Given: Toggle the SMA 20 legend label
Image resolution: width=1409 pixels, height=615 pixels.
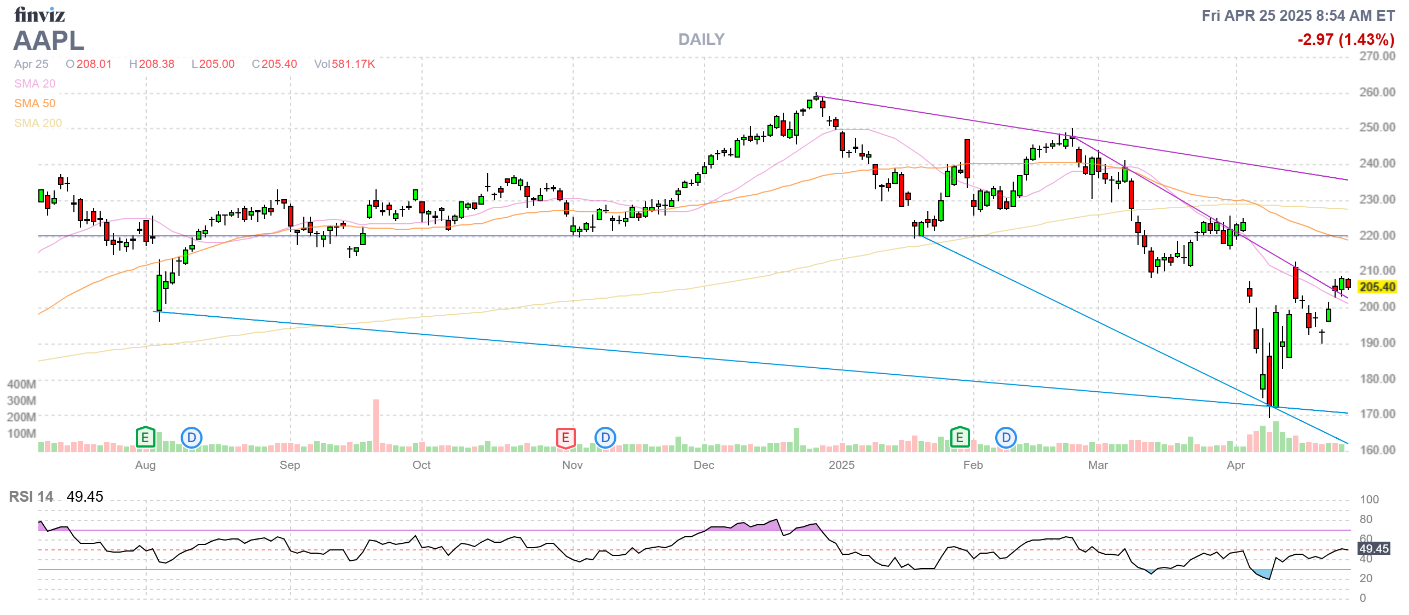Looking at the screenshot, I should (x=34, y=84).
